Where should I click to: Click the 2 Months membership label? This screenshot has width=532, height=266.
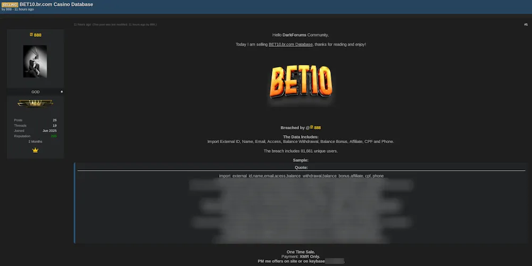tap(35, 142)
